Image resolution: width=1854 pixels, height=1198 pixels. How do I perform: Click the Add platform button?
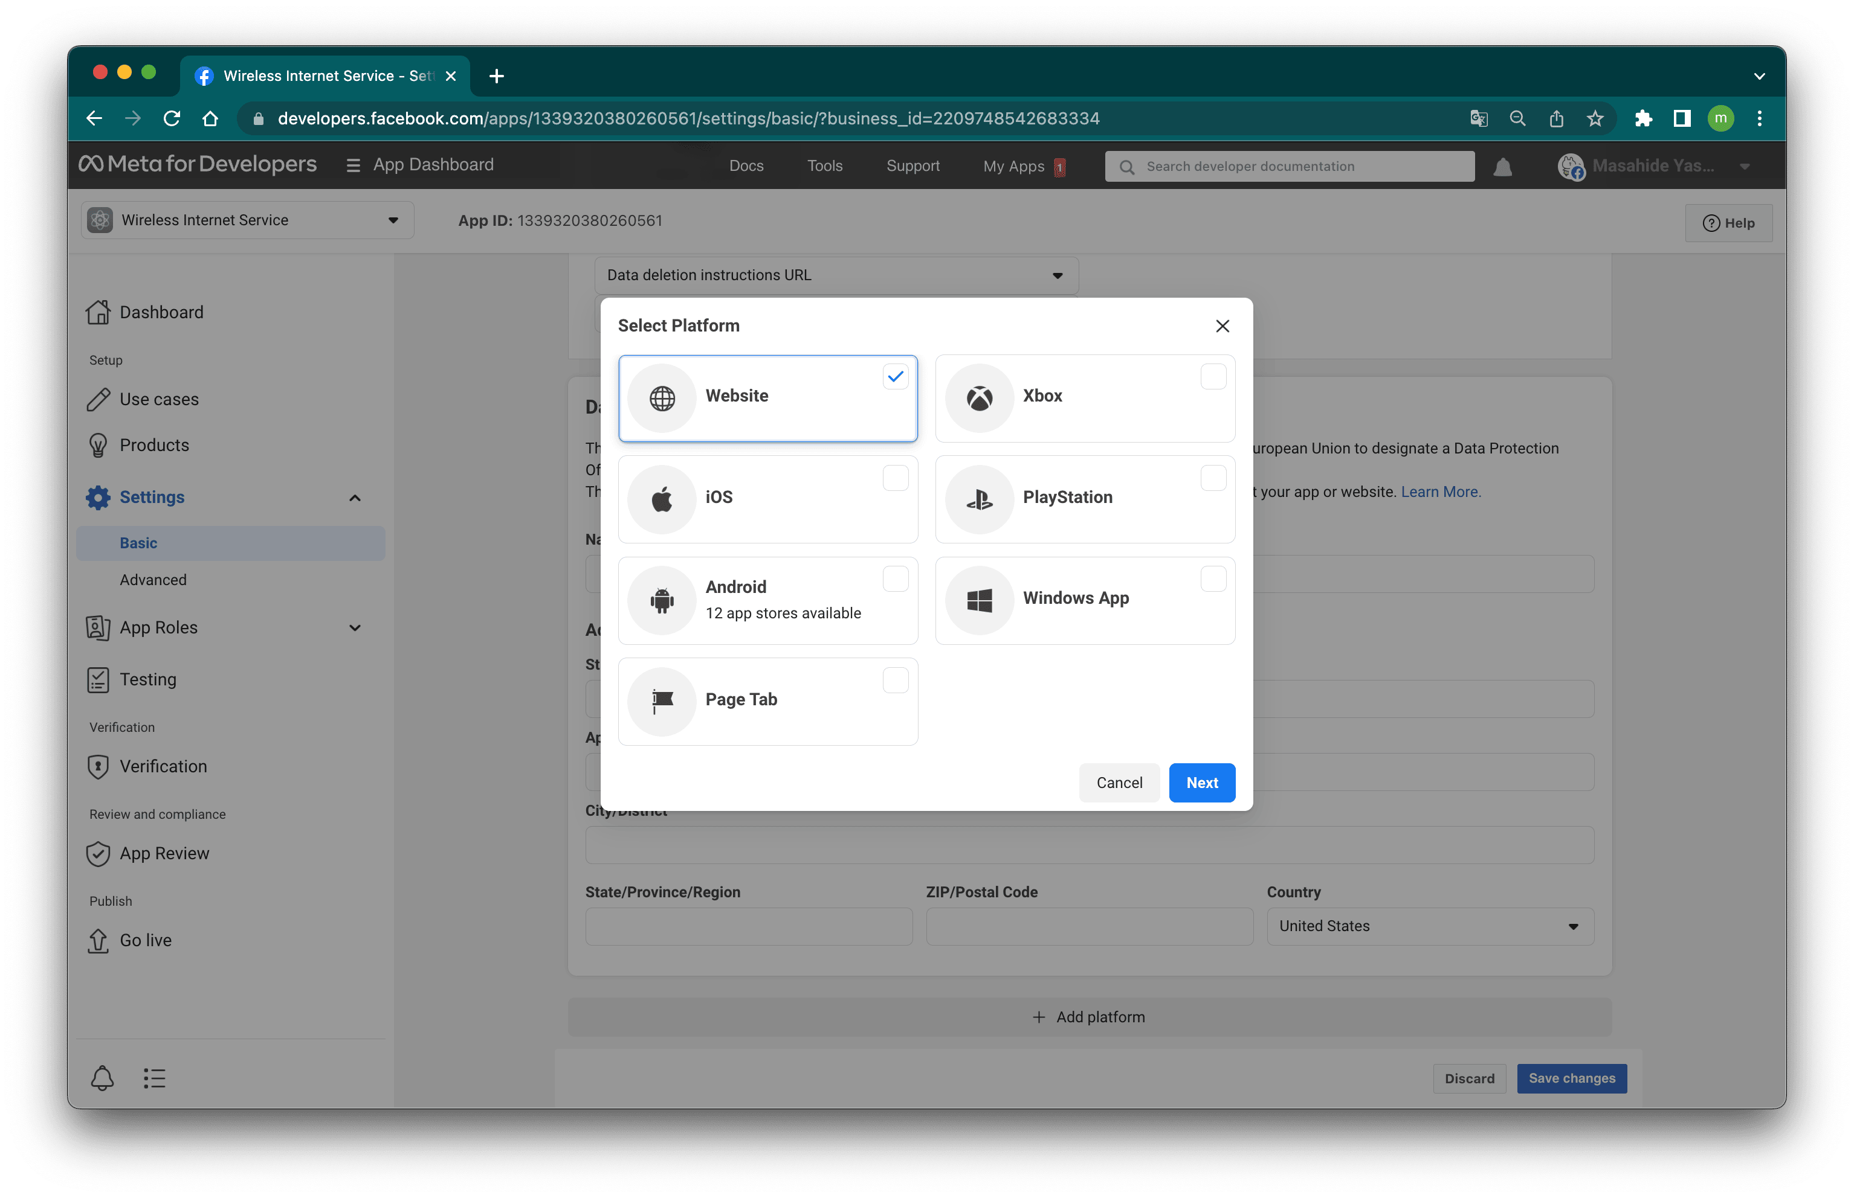click(x=1088, y=1017)
